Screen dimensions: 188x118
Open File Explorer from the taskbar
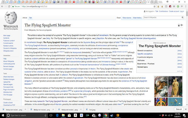[x=63, y=115]
